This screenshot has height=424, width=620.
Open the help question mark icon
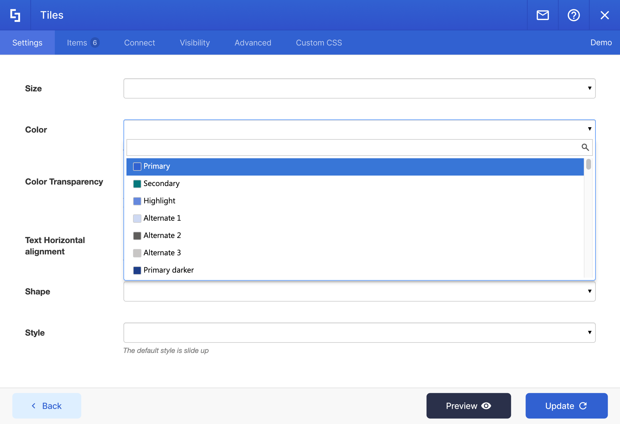click(x=573, y=15)
